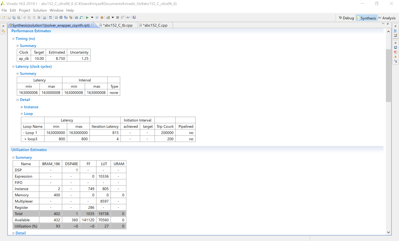399x241 pixels.
Task: Open the Window menu
Action: coord(56,10)
